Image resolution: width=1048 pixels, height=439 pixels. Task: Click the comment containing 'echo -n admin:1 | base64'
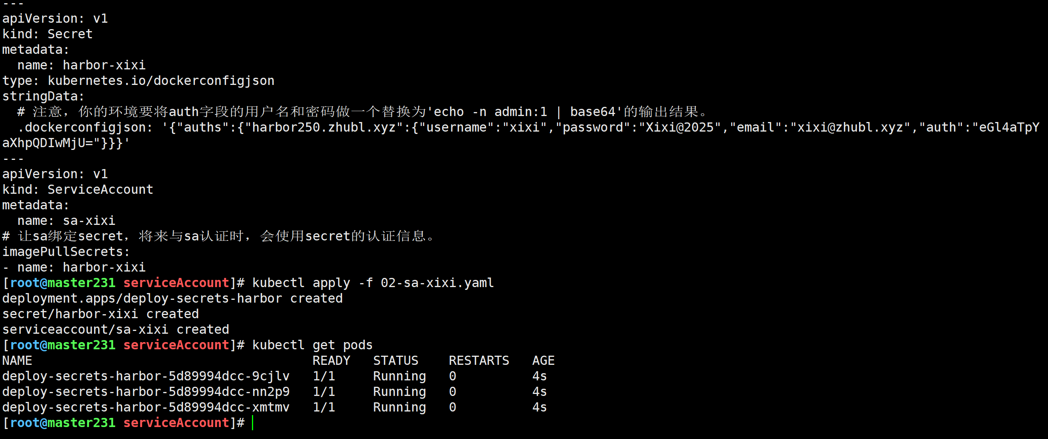click(x=363, y=112)
